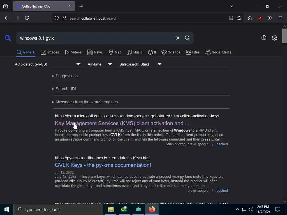Open Firefox from taskbar

152,209
